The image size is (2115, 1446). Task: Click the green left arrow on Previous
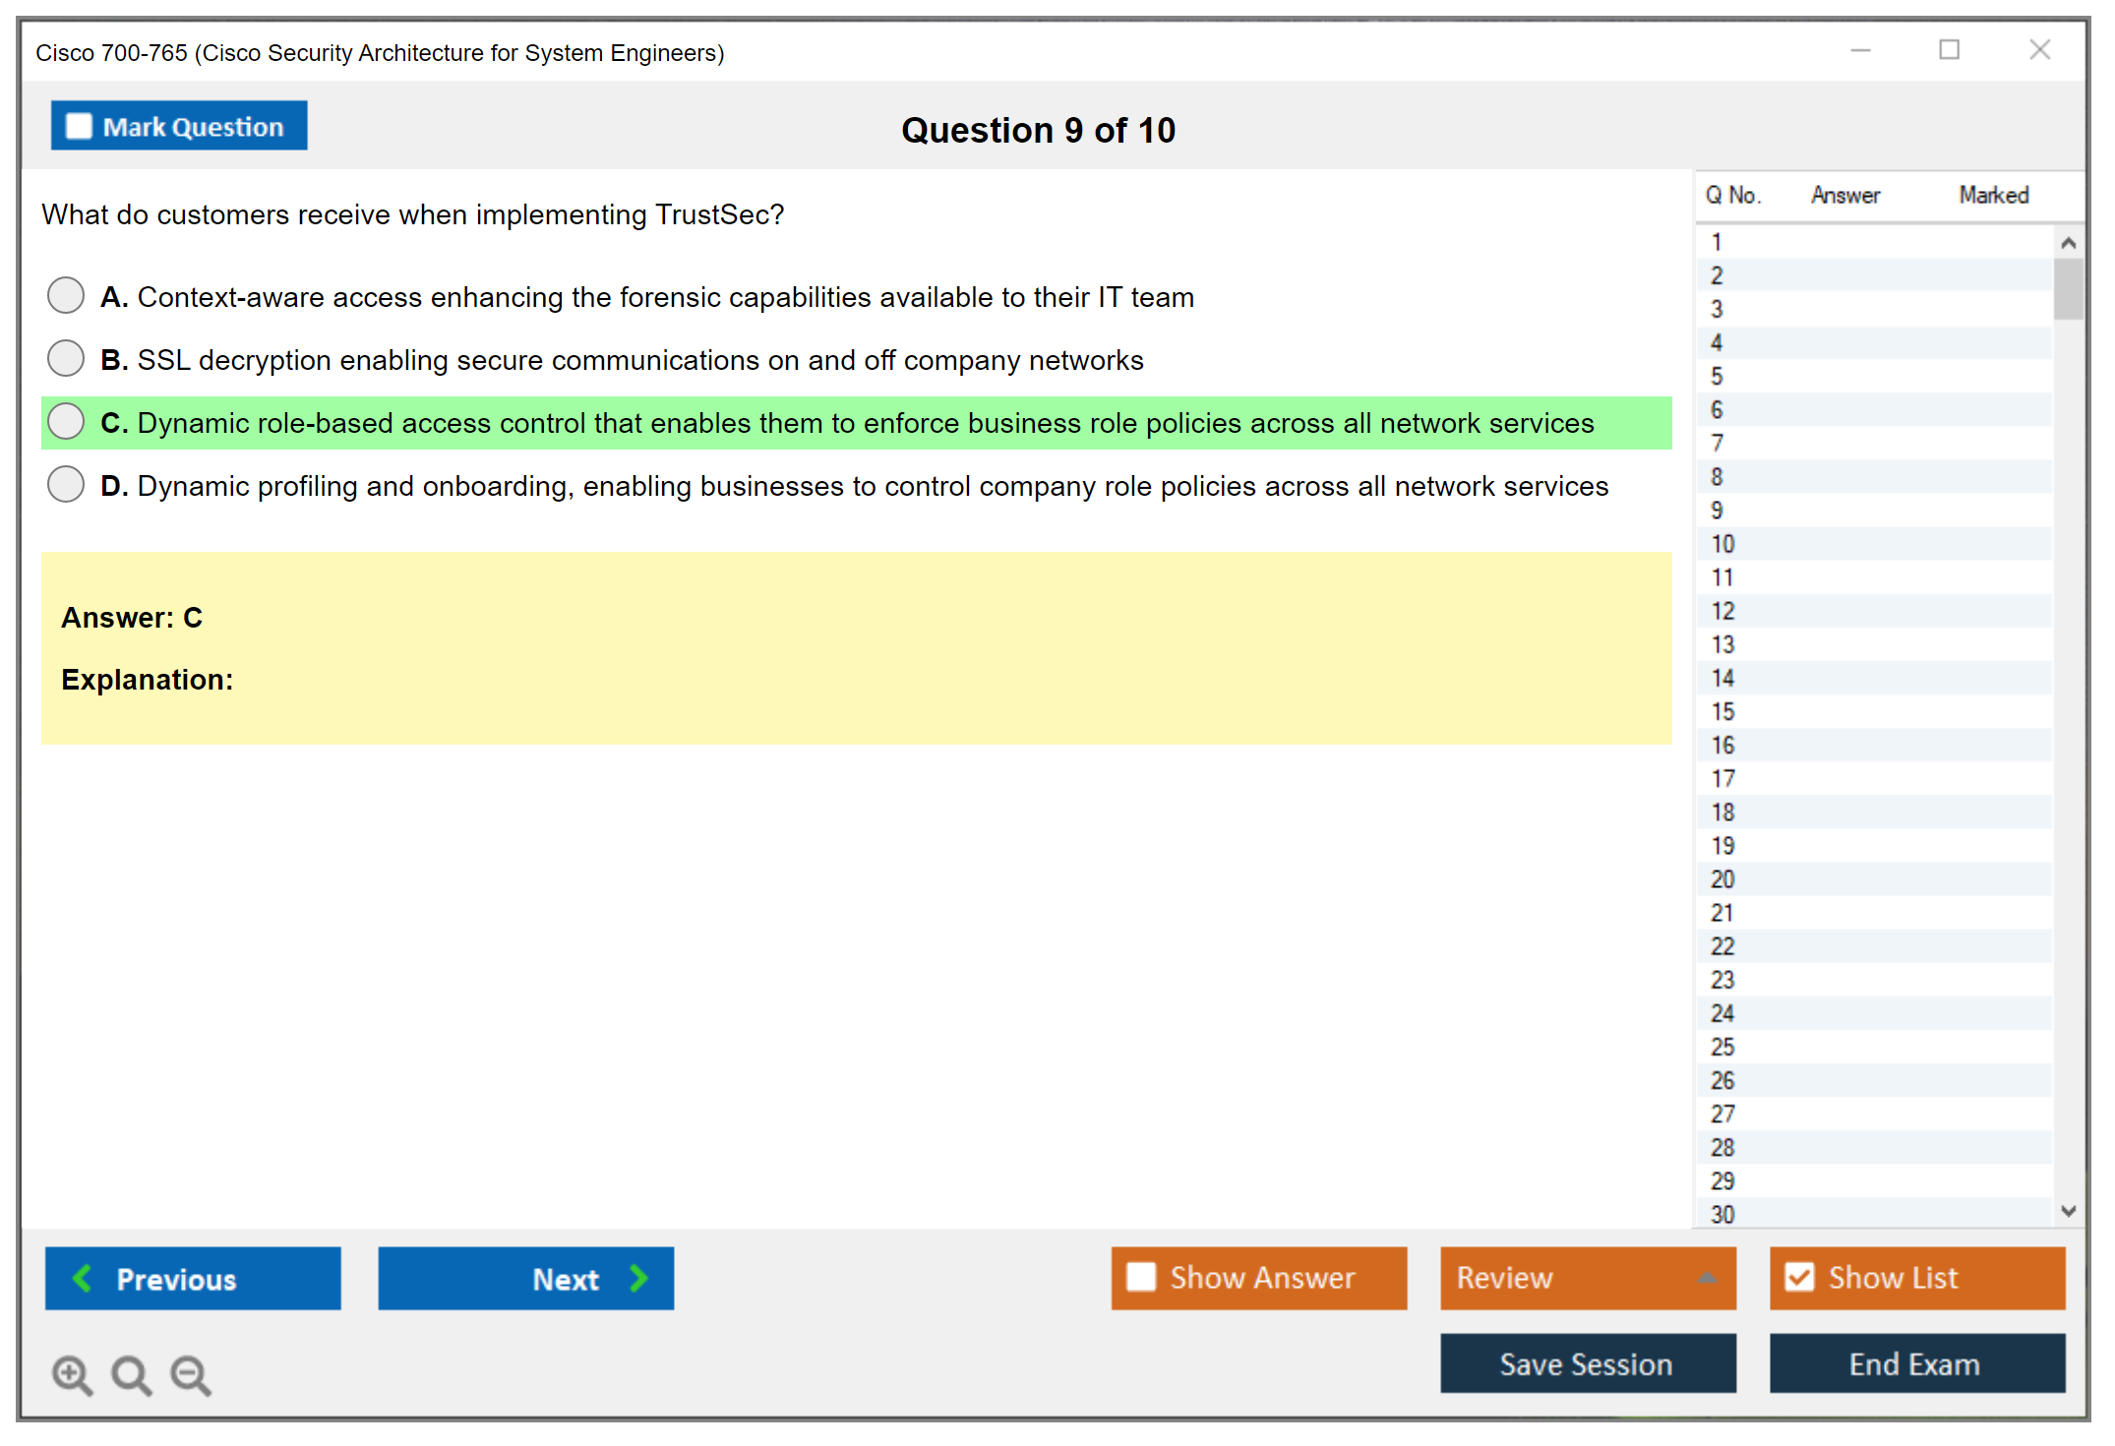(83, 1278)
